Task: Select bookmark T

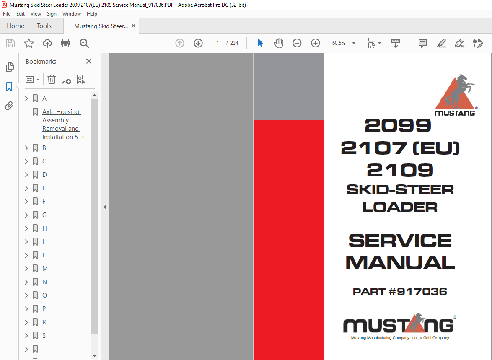Action: (44, 349)
